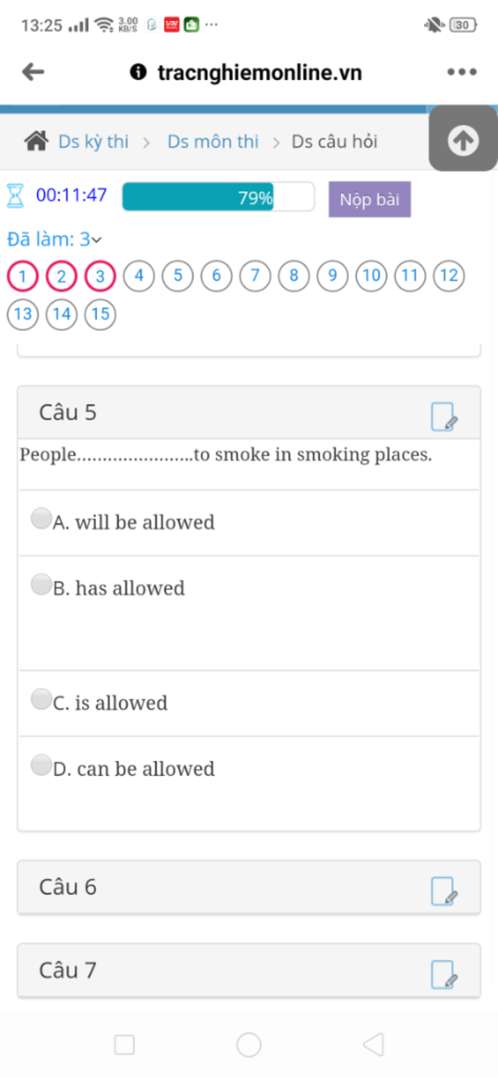Tap the browser back arrow
Image resolution: width=498 pixels, height=1078 pixels.
point(33,72)
